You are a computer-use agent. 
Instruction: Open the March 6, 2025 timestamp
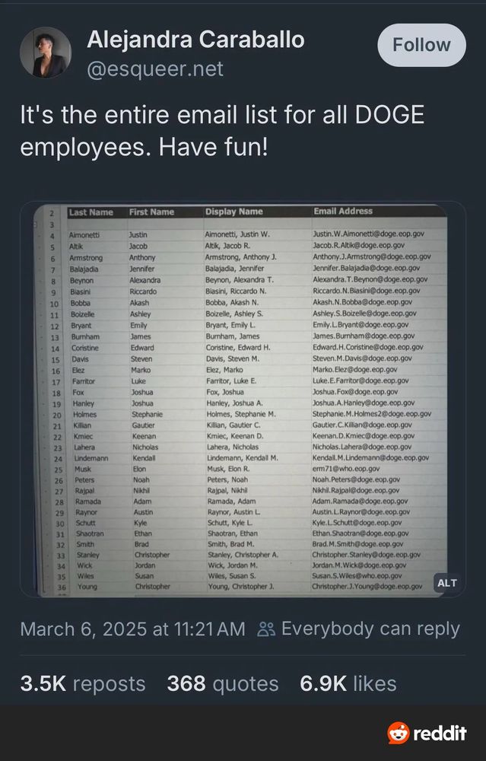coord(133,629)
